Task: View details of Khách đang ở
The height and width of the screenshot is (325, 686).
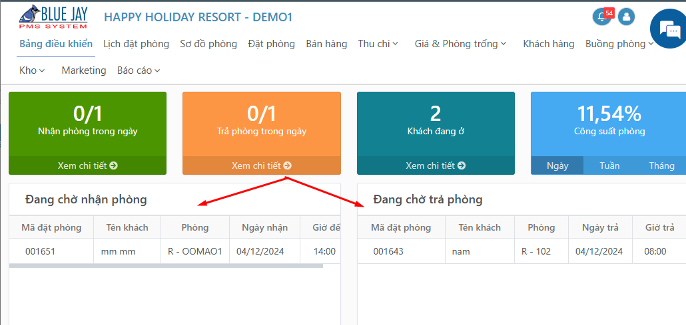Action: [x=436, y=165]
